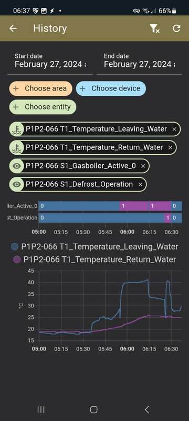The width and height of the screenshot is (189, 421).
Task: Remove the Gasboiler_Active_0 entity chip
Action: 143,166
